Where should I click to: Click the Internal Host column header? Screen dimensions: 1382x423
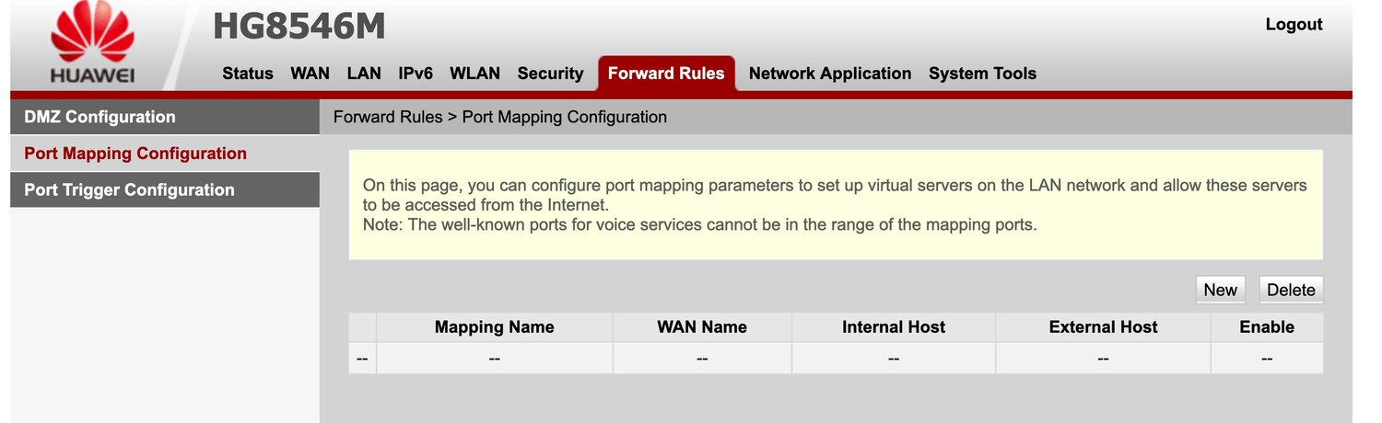894,327
